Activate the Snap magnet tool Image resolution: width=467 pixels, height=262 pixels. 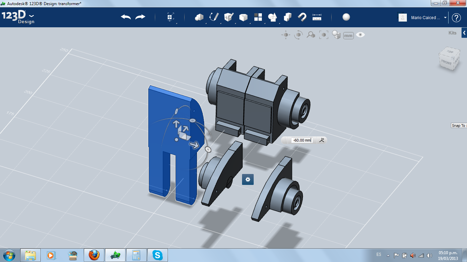[x=302, y=17]
